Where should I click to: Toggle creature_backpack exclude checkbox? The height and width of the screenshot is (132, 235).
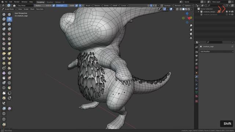(227, 15)
